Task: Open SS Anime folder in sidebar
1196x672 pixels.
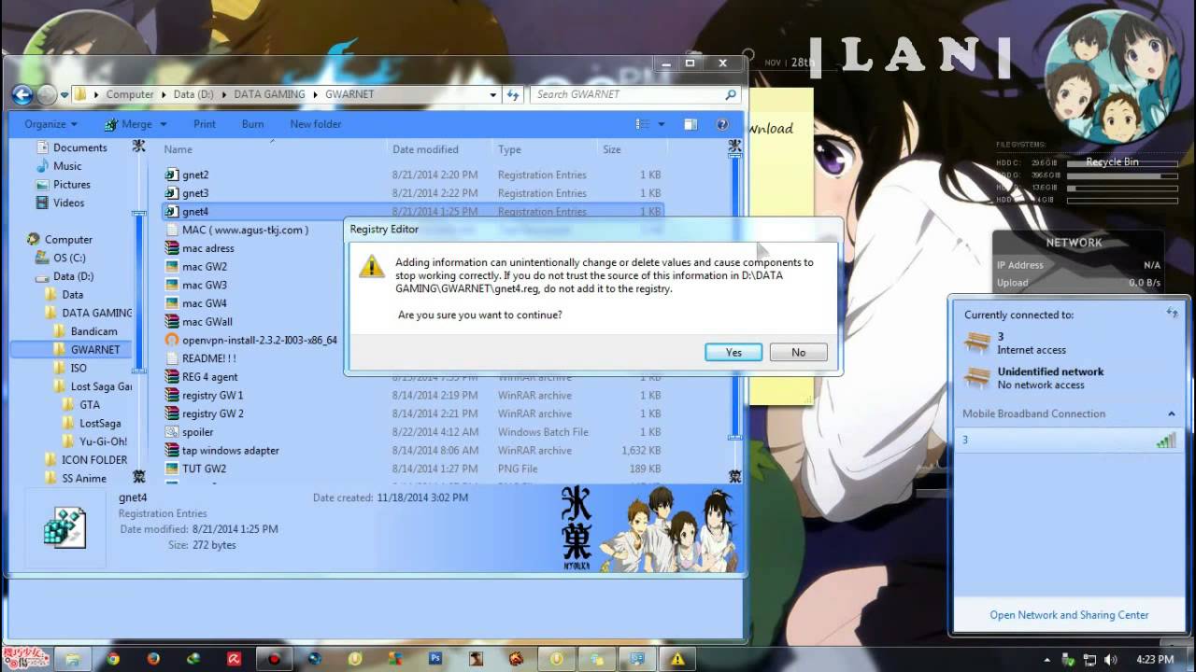Action: click(x=84, y=479)
